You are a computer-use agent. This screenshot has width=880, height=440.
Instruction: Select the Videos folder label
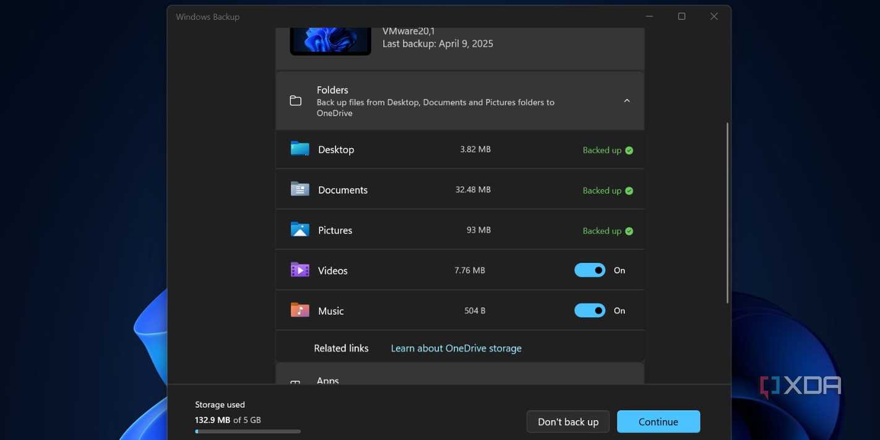tap(333, 270)
